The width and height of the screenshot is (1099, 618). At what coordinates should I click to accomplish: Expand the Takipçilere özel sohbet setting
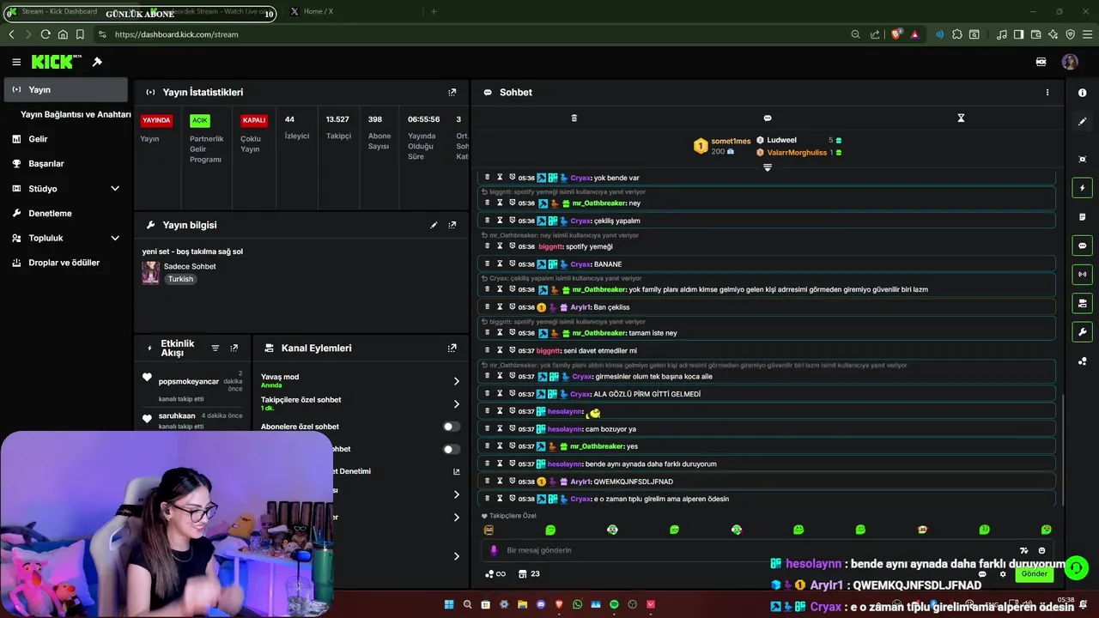(456, 403)
